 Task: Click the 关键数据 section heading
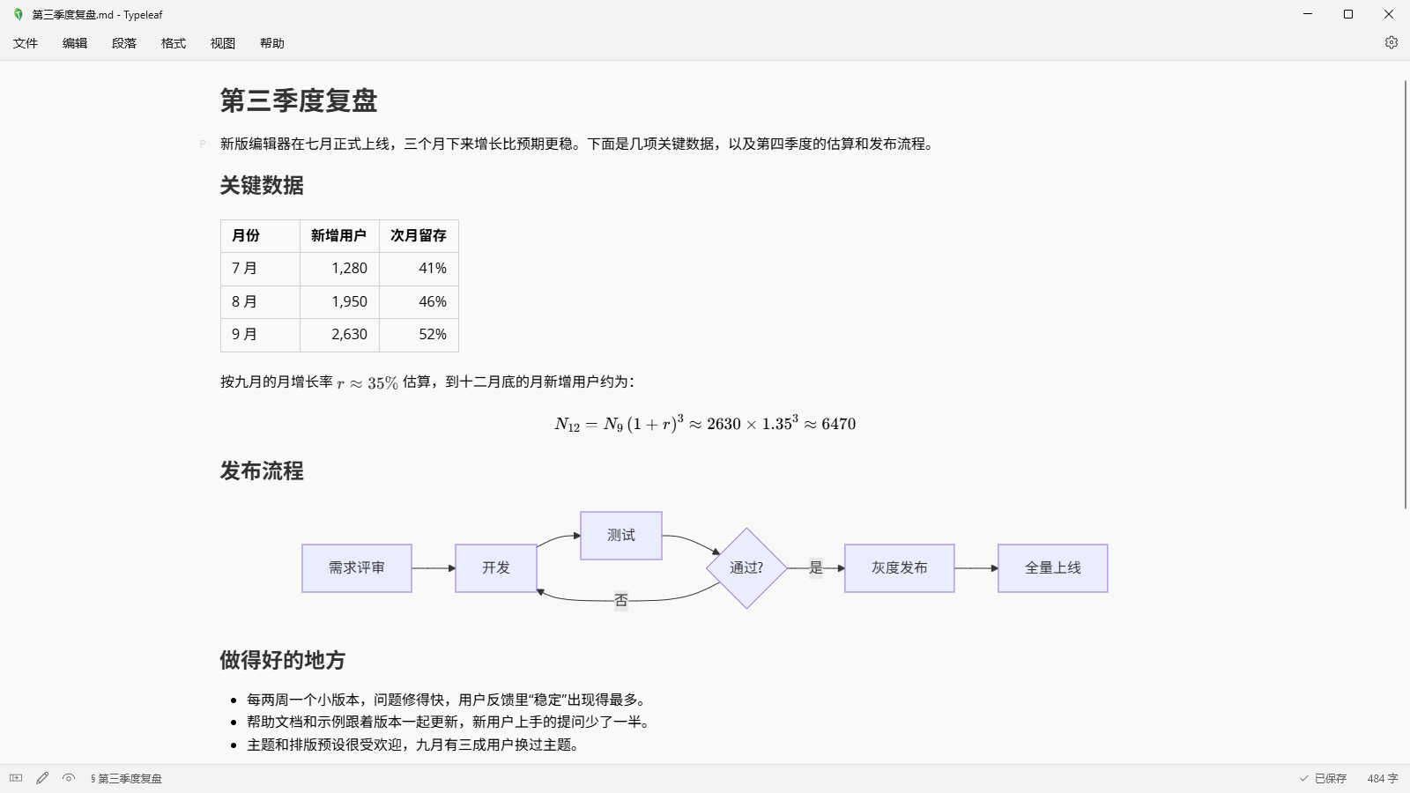click(262, 185)
